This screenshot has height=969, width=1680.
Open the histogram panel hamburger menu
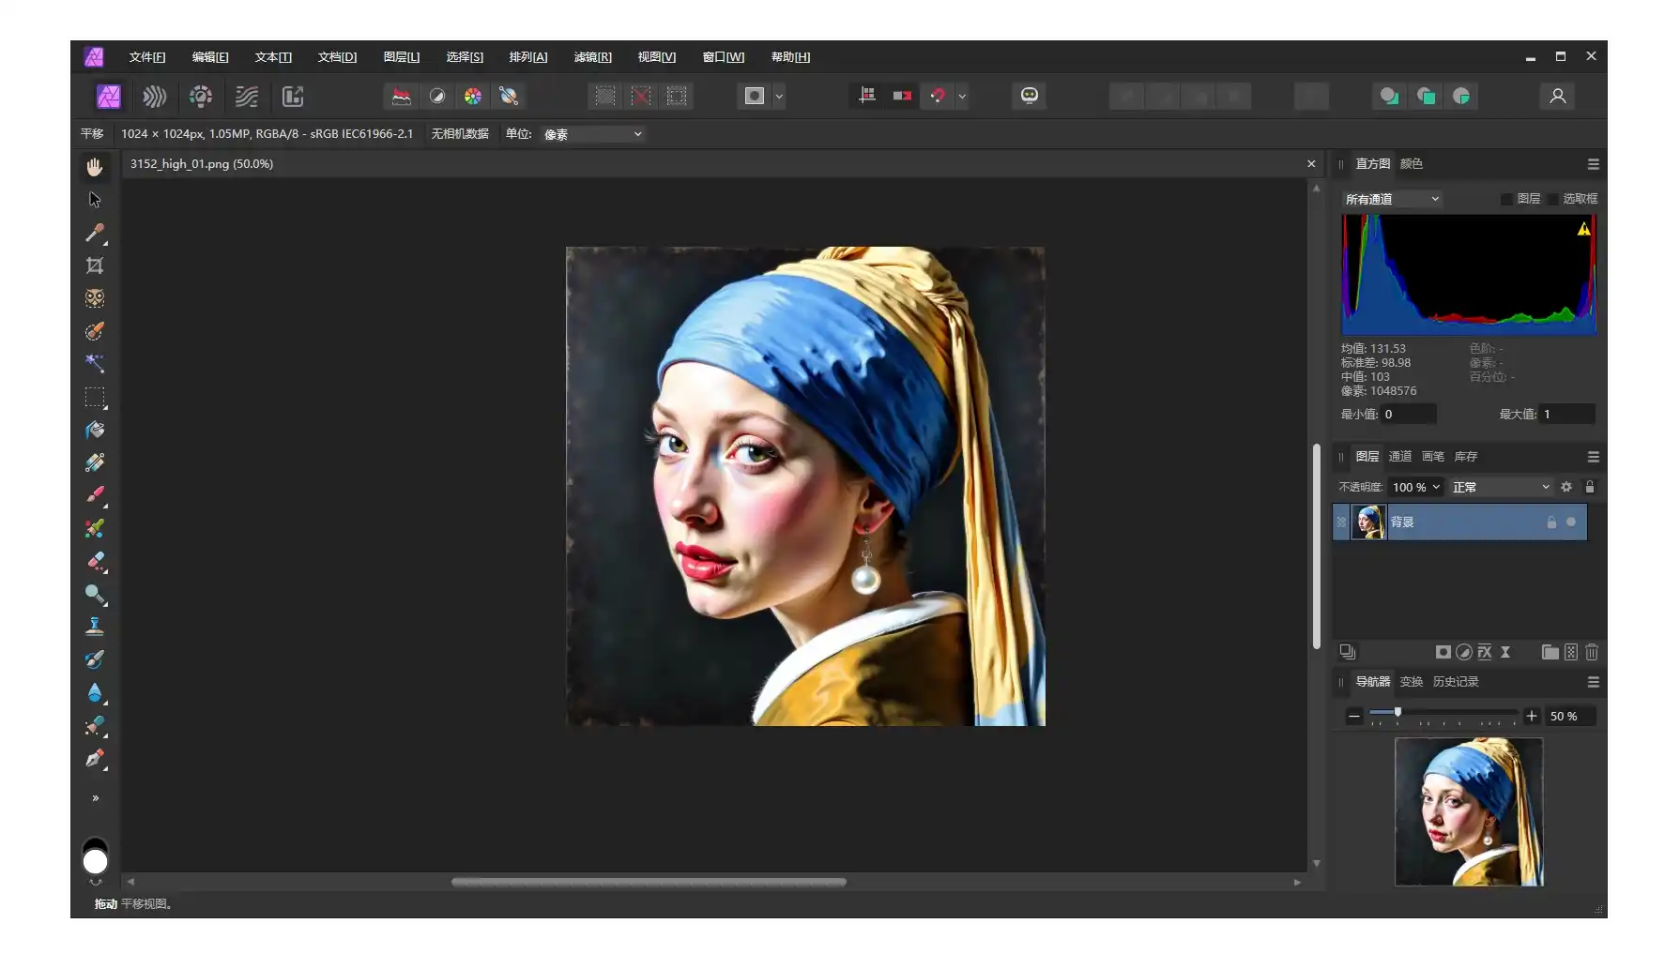(1593, 164)
